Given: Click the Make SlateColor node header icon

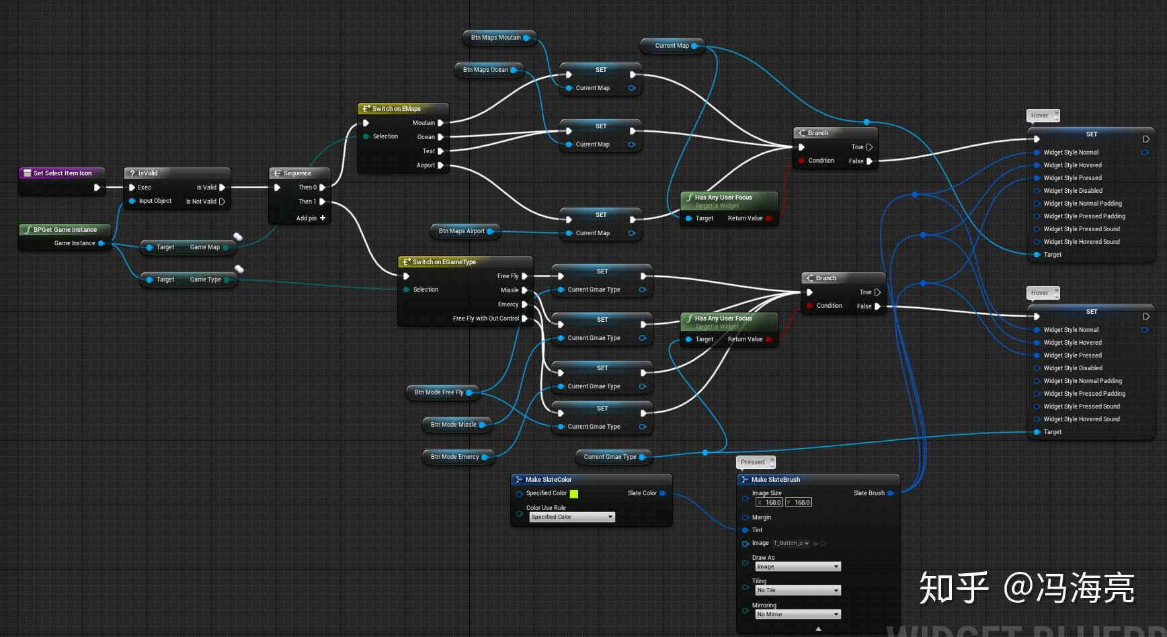Looking at the screenshot, I should pyautogui.click(x=519, y=479).
